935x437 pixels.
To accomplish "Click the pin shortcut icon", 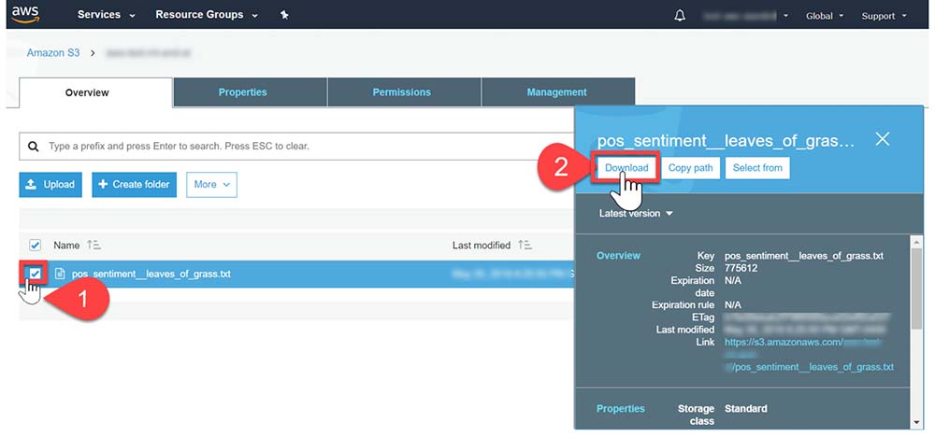I will point(284,15).
